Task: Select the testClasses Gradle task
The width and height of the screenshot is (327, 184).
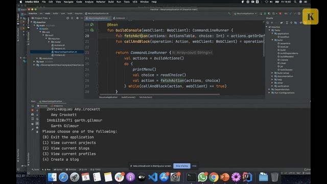Action: (x=286, y=70)
